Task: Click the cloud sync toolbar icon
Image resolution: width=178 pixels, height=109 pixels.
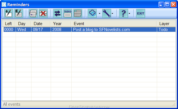Action: 92,13
